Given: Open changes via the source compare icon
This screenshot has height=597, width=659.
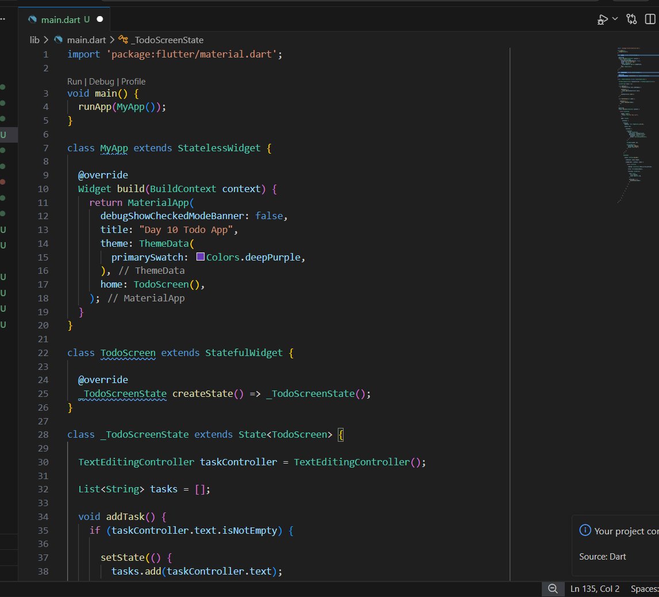Looking at the screenshot, I should click(x=631, y=20).
